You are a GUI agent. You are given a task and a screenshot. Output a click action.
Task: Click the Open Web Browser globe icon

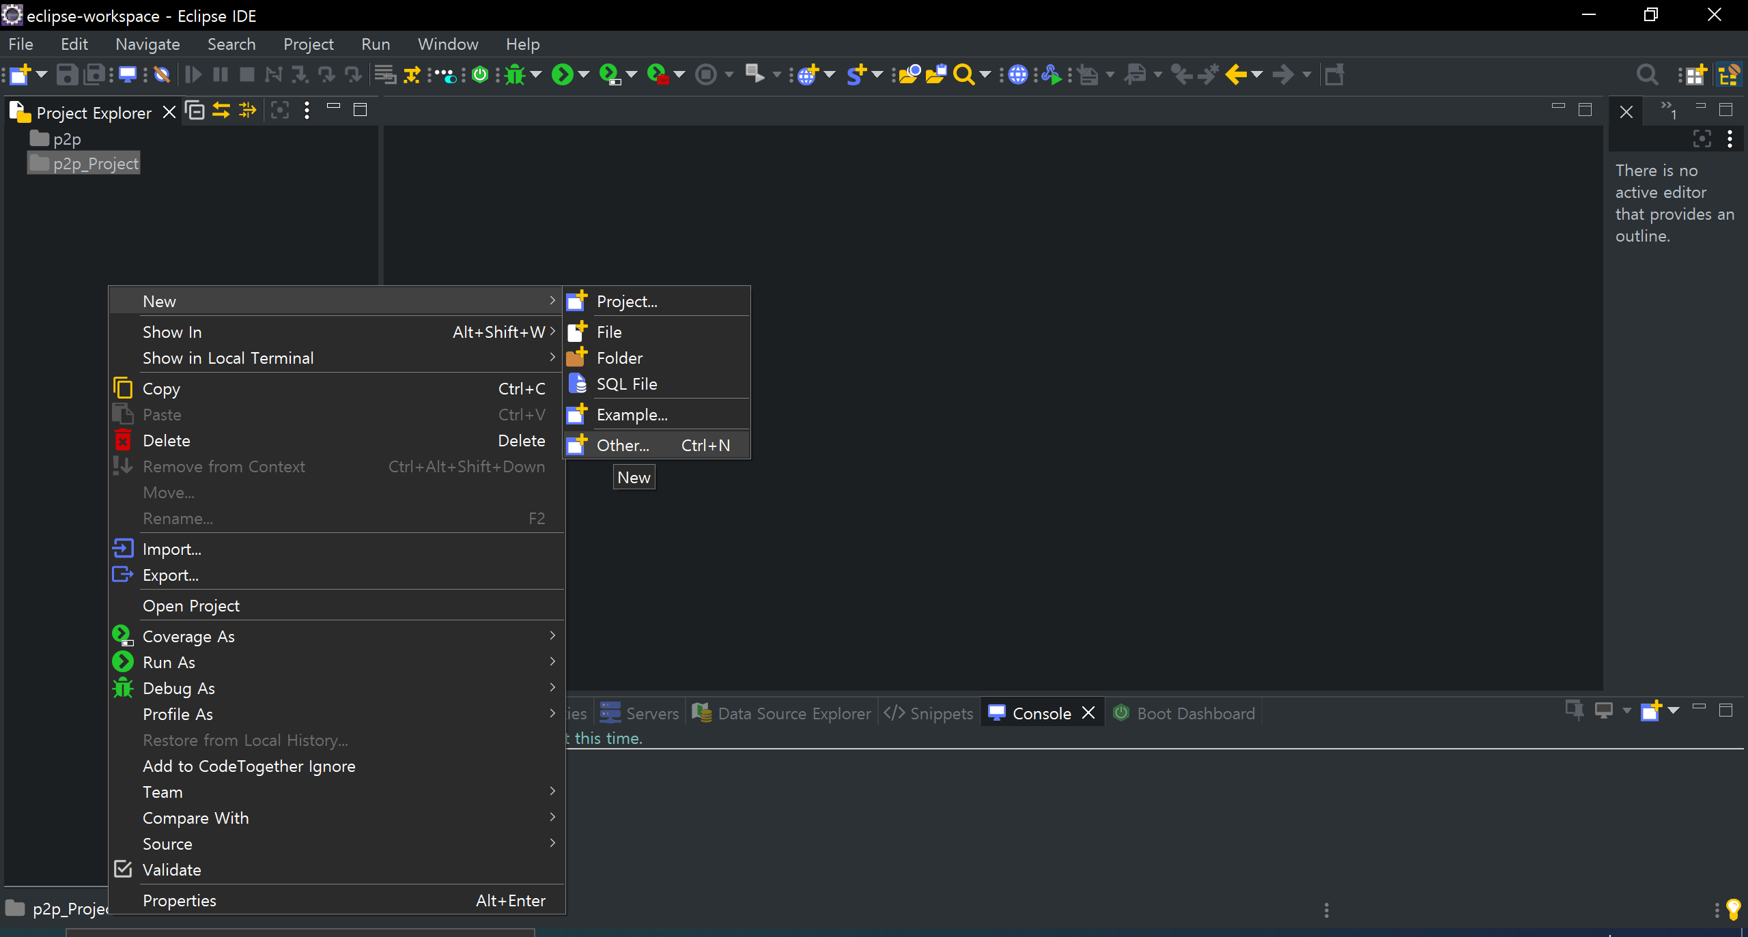click(x=1017, y=74)
